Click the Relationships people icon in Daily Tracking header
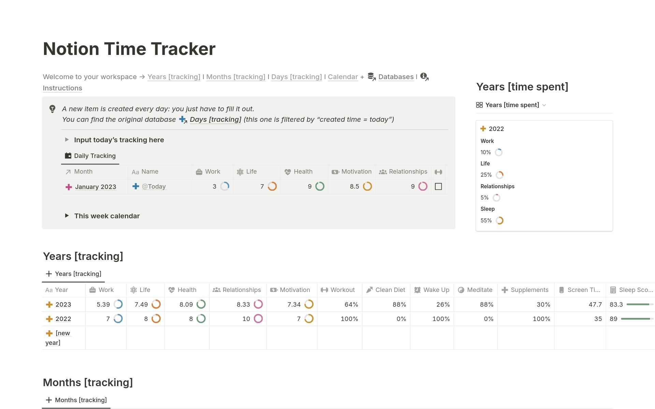The height and width of the screenshot is (409, 655). coord(383,172)
